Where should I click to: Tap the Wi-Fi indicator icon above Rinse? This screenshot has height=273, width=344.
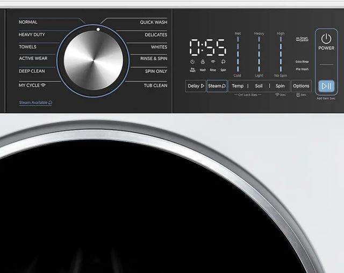click(213, 62)
